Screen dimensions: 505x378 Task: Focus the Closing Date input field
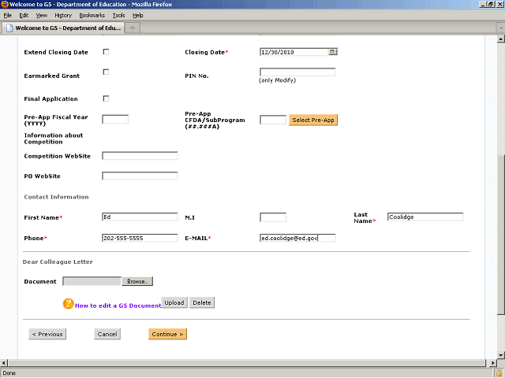294,52
